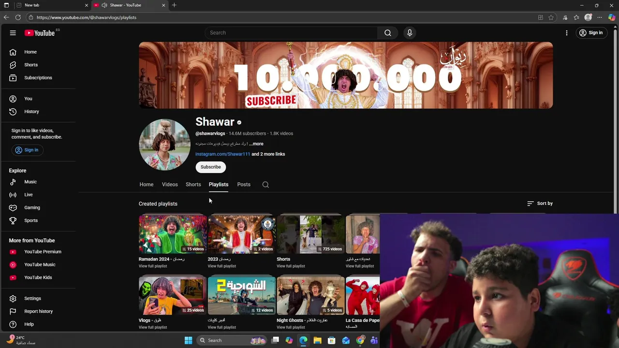Open the three-dot settings menu
The height and width of the screenshot is (348, 619).
567,33
